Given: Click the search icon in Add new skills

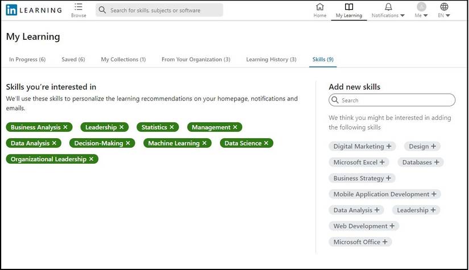Looking at the screenshot, I should point(335,100).
